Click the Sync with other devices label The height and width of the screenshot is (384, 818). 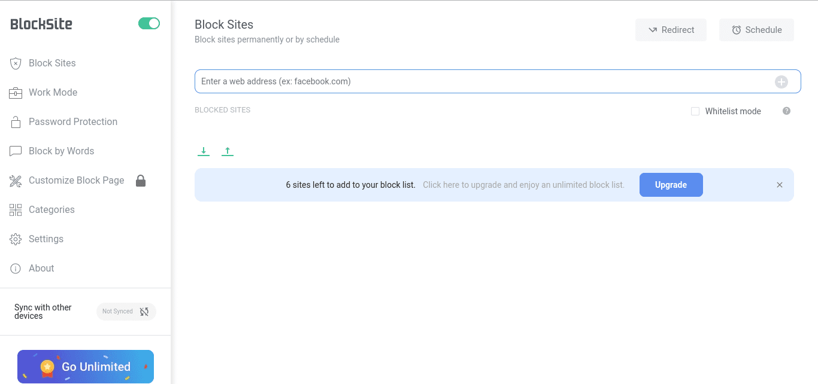43,312
